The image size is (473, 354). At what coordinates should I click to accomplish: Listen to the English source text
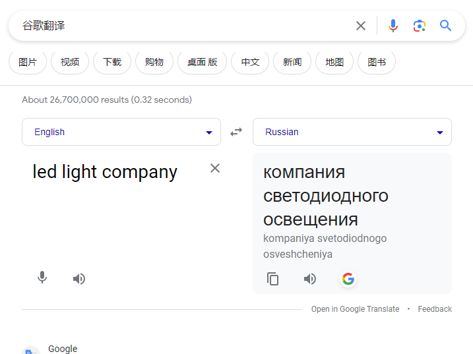(79, 279)
